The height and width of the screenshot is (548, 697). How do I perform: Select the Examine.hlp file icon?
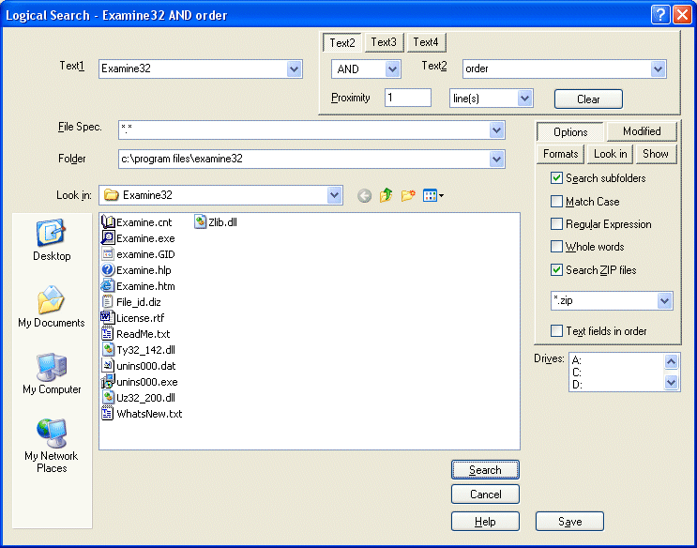pyautogui.click(x=108, y=270)
